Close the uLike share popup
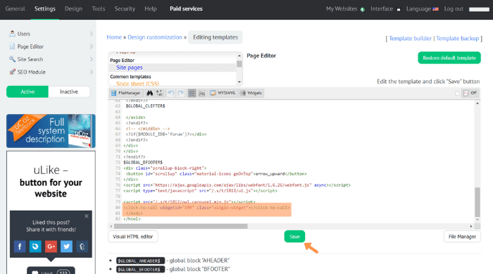Image resolution: width=493 pixels, height=274 pixels. pos(87,216)
